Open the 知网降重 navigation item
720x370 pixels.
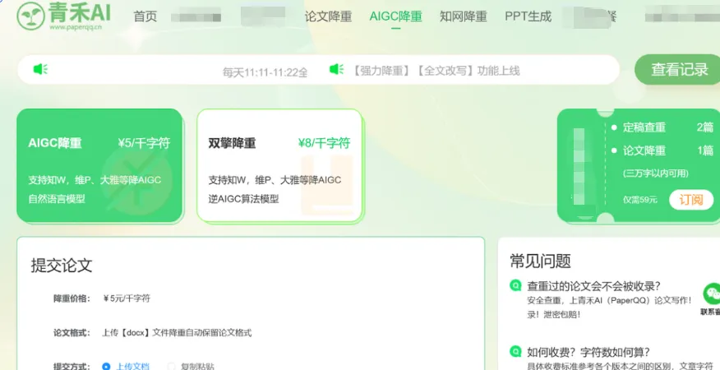click(464, 16)
